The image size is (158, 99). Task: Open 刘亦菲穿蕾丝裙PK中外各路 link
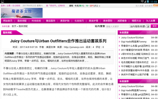coord(135,70)
